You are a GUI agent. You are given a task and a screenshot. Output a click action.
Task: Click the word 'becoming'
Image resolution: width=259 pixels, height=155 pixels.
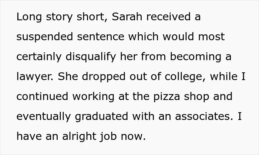point(196,57)
